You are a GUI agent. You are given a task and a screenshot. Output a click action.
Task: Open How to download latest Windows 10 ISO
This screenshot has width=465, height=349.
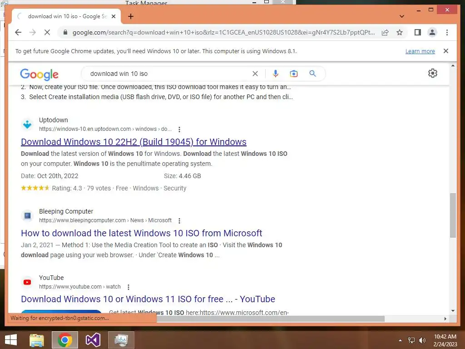click(x=142, y=233)
